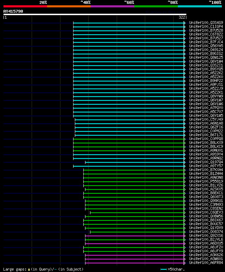Select the UniRef100_Q6ZFI6 label
The width and height of the screenshot is (225, 272).
pyautogui.click(x=206, y=127)
